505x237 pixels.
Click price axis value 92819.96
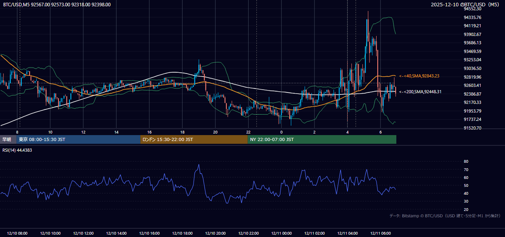coord(473,77)
